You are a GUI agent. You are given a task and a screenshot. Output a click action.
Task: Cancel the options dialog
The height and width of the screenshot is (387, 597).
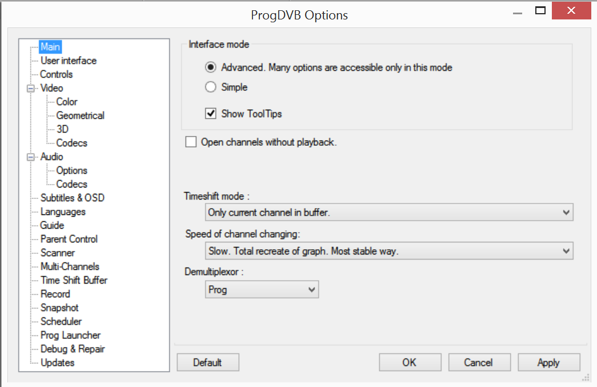coord(479,362)
